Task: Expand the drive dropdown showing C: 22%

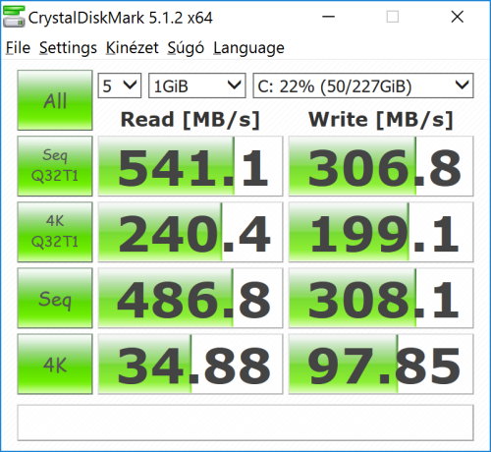Action: [x=363, y=85]
